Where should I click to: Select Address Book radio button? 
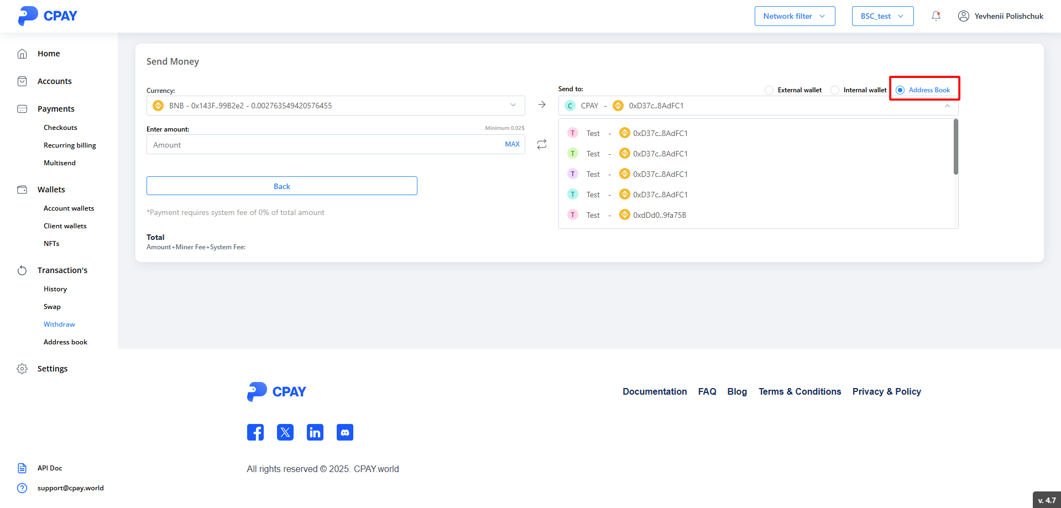click(x=900, y=90)
